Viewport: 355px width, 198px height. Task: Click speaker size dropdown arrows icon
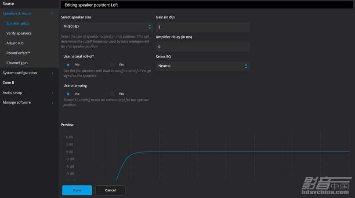(x=150, y=27)
